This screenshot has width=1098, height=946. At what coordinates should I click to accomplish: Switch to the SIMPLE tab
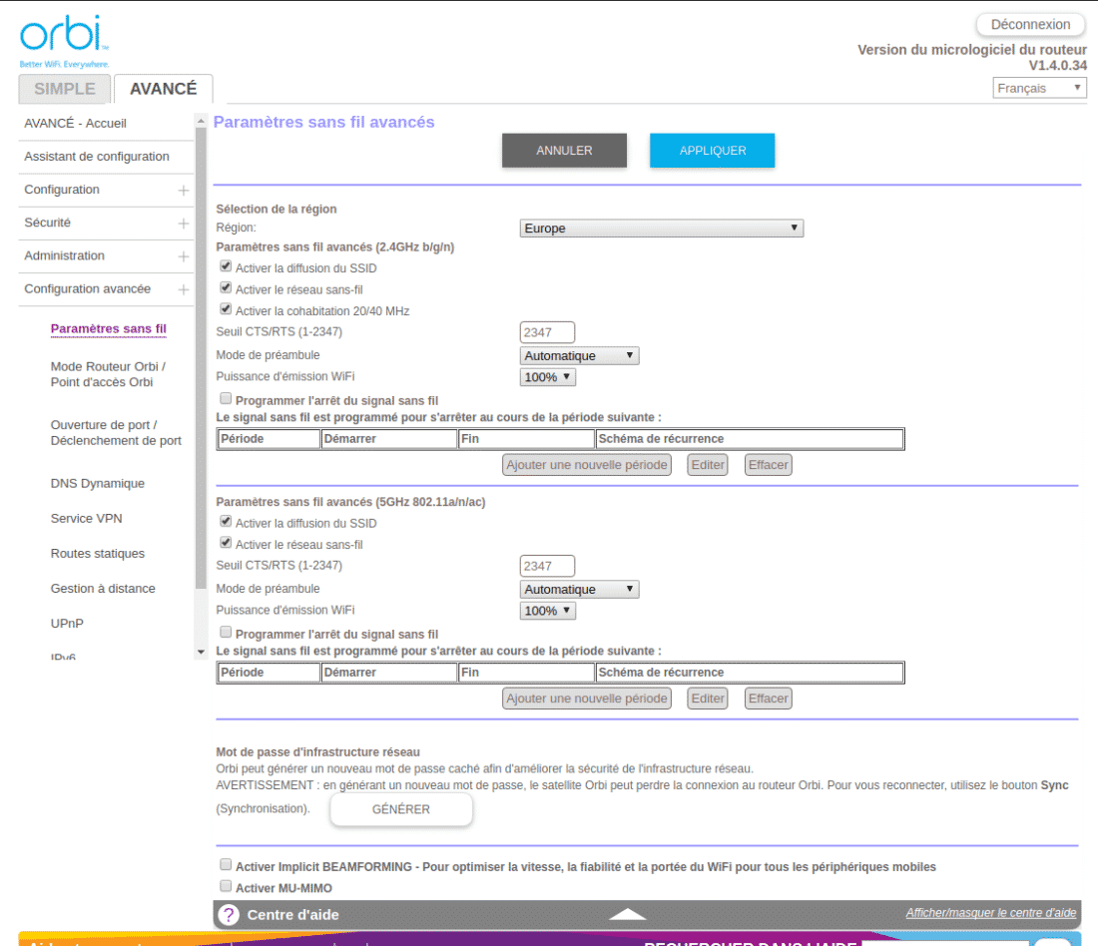pos(65,89)
